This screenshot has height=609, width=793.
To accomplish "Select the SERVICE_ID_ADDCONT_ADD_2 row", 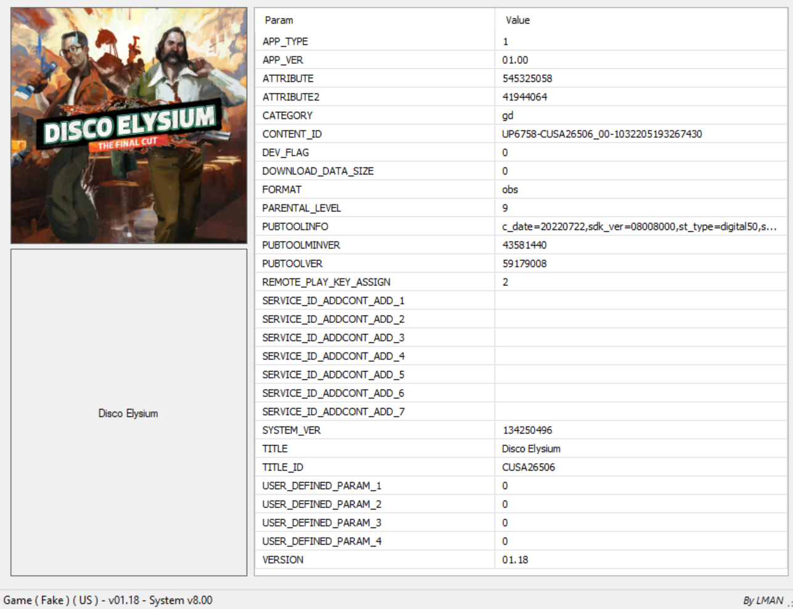I will (x=522, y=319).
